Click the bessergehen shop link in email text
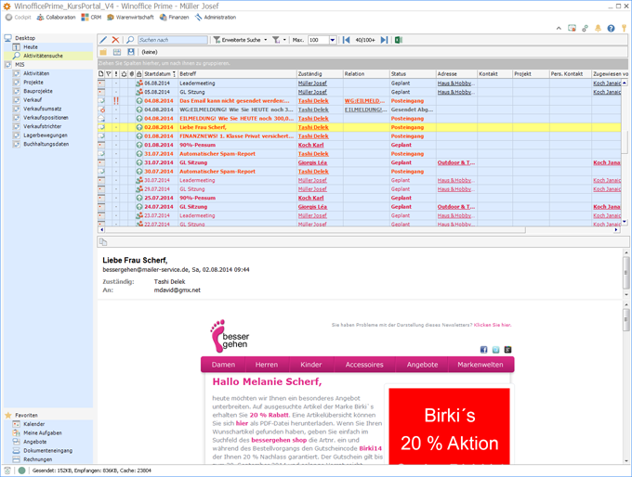The image size is (632, 477). 279,441
